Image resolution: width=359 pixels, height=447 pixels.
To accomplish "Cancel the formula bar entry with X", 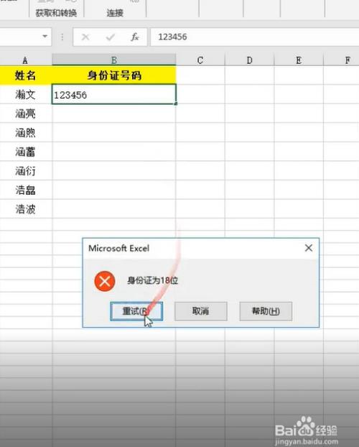I will coord(85,37).
